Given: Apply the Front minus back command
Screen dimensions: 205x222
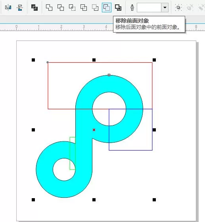Looking at the screenshot, I should 95,8.
